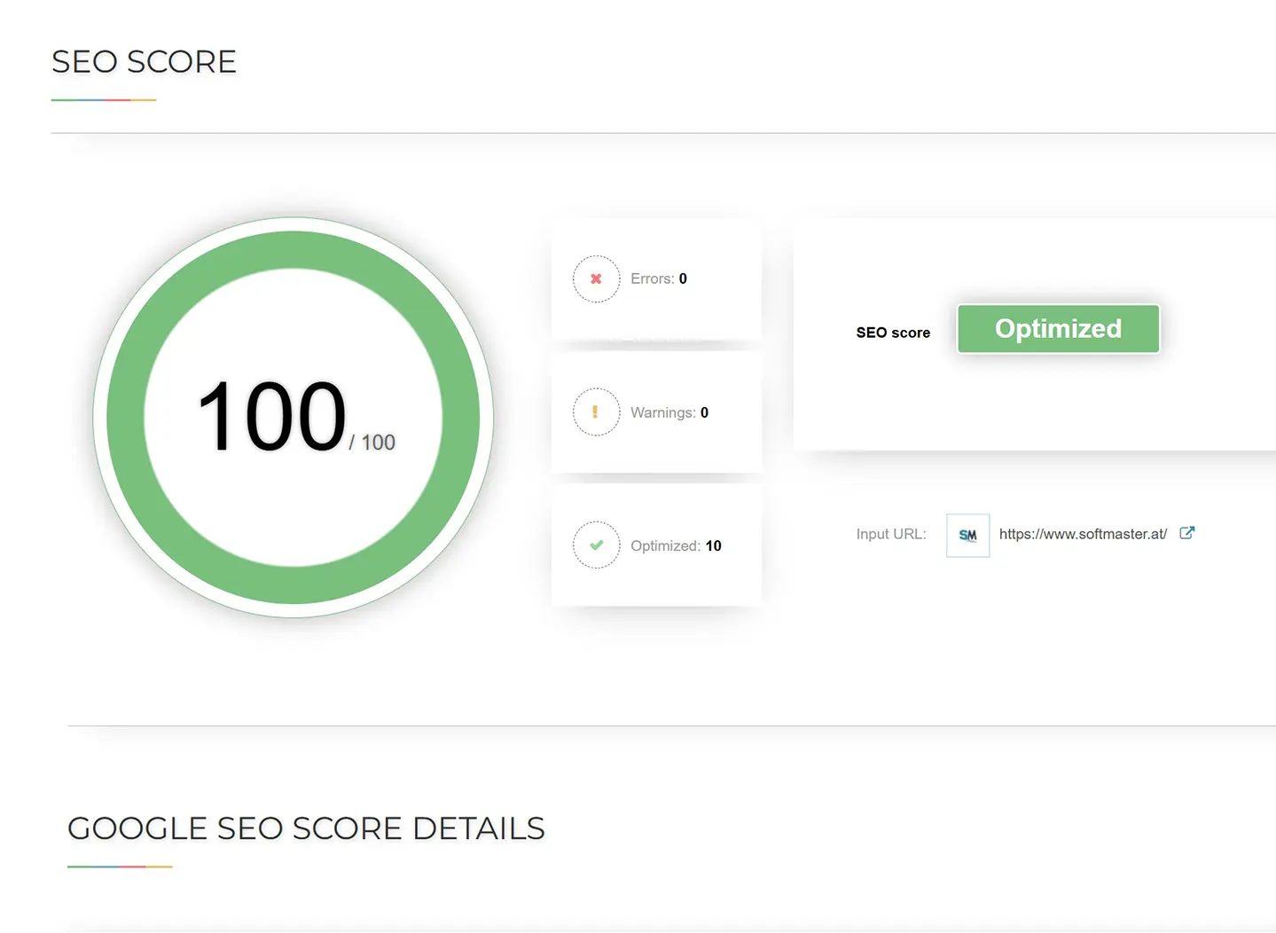Open the external link icon beside the URL
Screen dimensions: 1276x933
click(x=1186, y=532)
